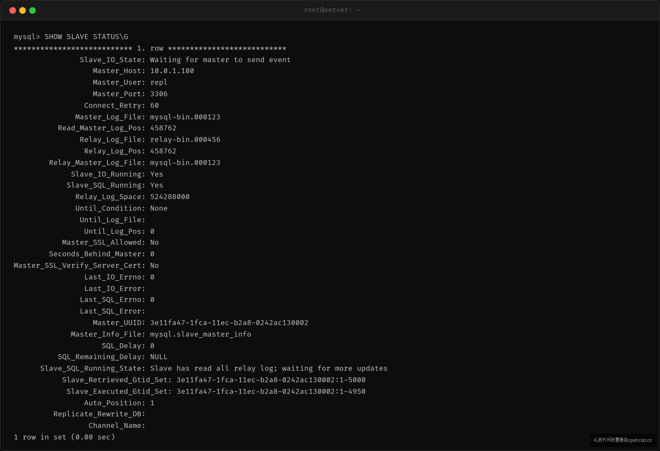This screenshot has width=660, height=451.
Task: Click the green maximize window button
Action: coord(32,10)
